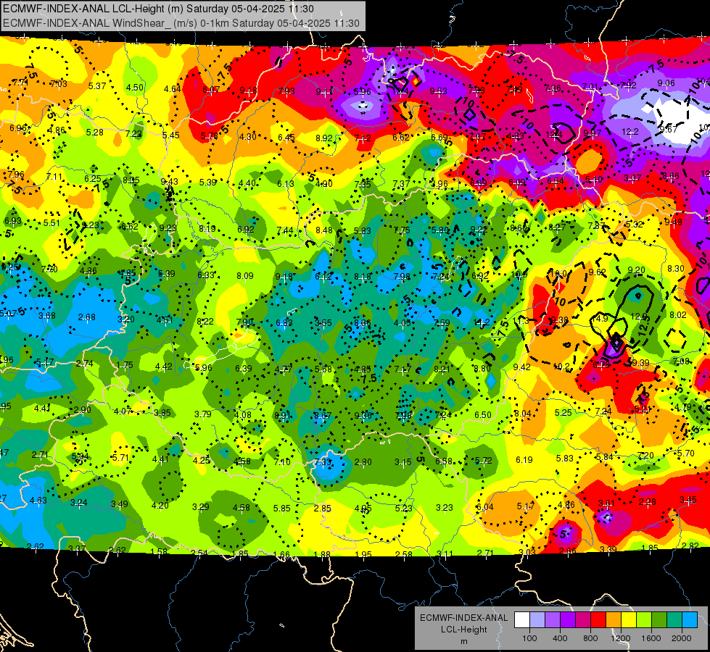Click the yellow legend swatch

point(629,620)
